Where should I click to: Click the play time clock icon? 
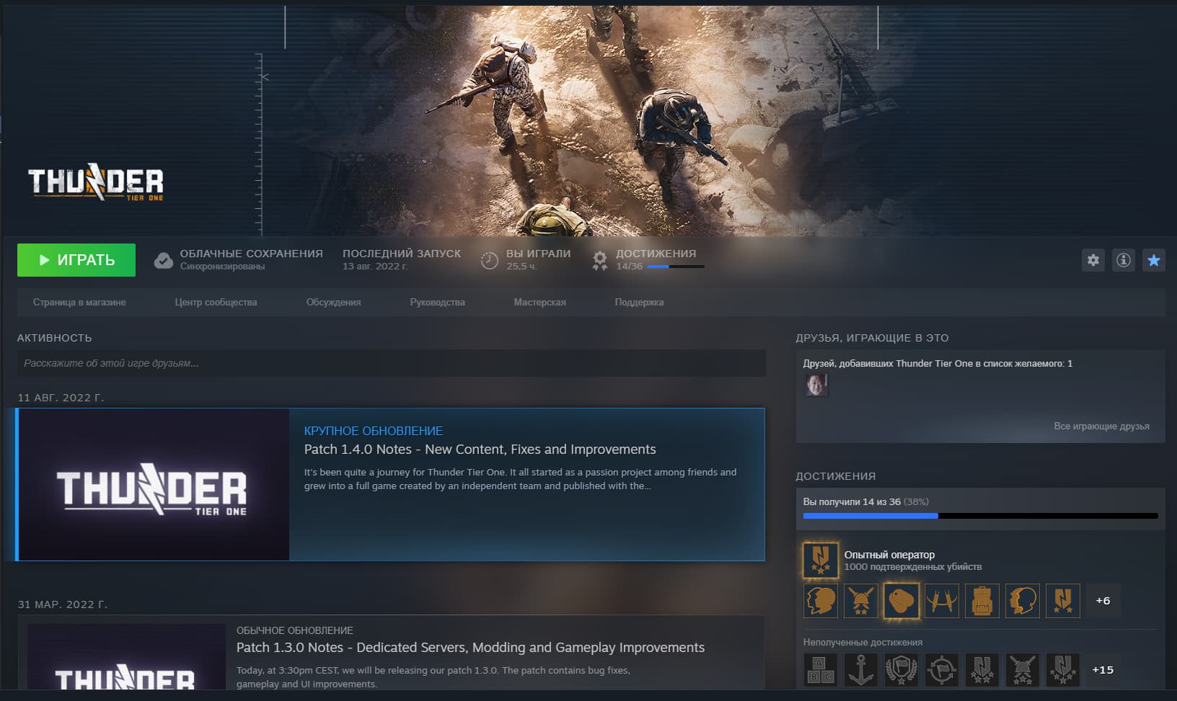[x=490, y=260]
